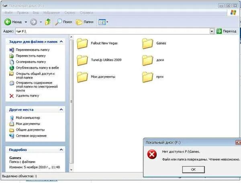
Task: Click OK in the error dialog
Action: (193, 169)
